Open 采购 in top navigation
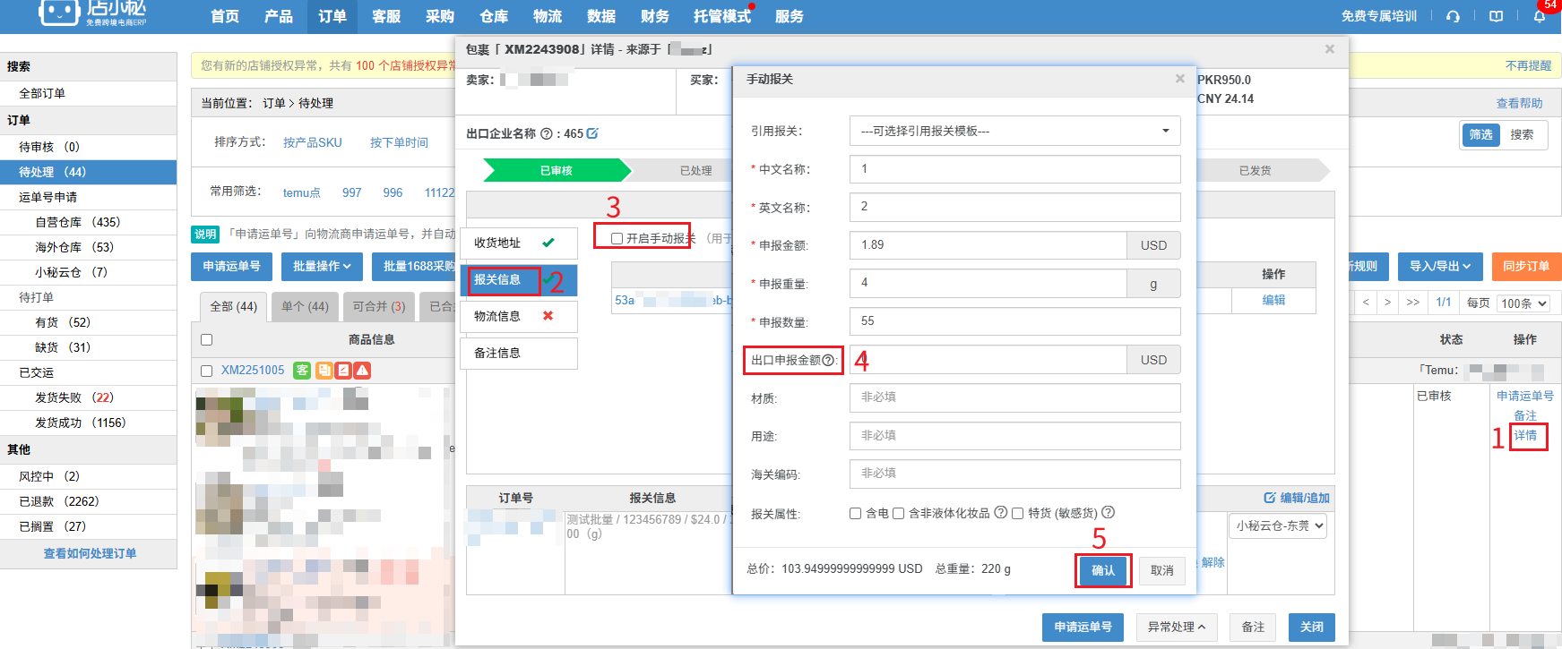The image size is (1562, 649). (x=440, y=16)
